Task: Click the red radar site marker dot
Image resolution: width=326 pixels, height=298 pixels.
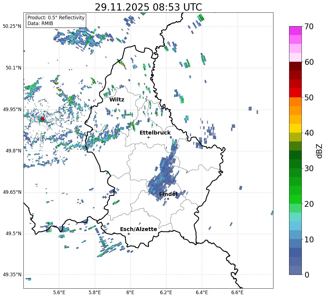Action: (42, 119)
